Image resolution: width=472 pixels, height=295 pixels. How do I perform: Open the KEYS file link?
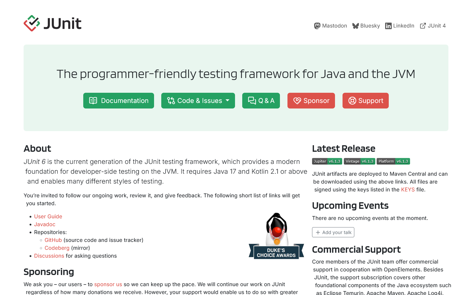(408, 190)
